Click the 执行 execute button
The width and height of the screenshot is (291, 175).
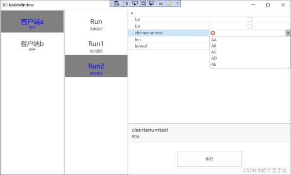210,159
